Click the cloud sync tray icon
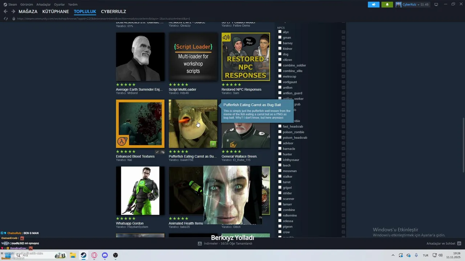 409,255
